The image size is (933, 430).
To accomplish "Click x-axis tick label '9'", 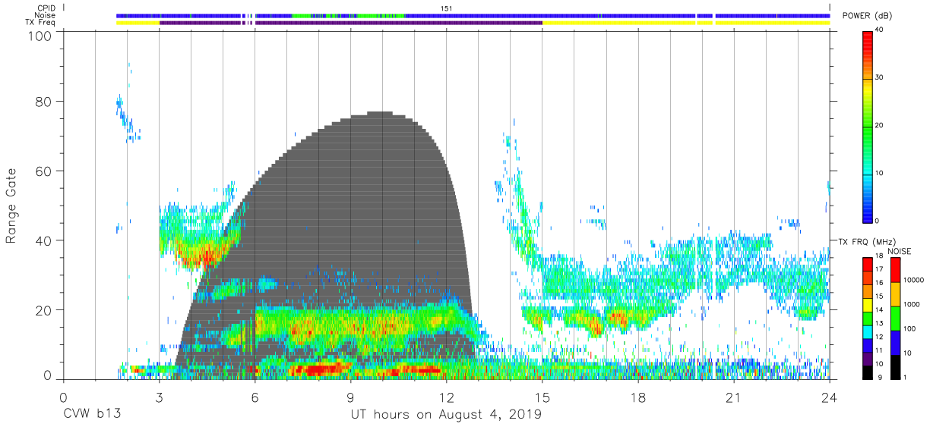I will tap(351, 397).
